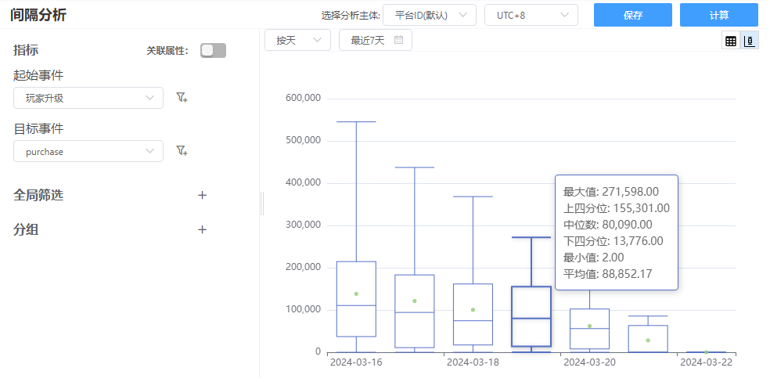Screen dimensions: 770x382
Task: Switch to table view icon
Action: tap(731, 41)
